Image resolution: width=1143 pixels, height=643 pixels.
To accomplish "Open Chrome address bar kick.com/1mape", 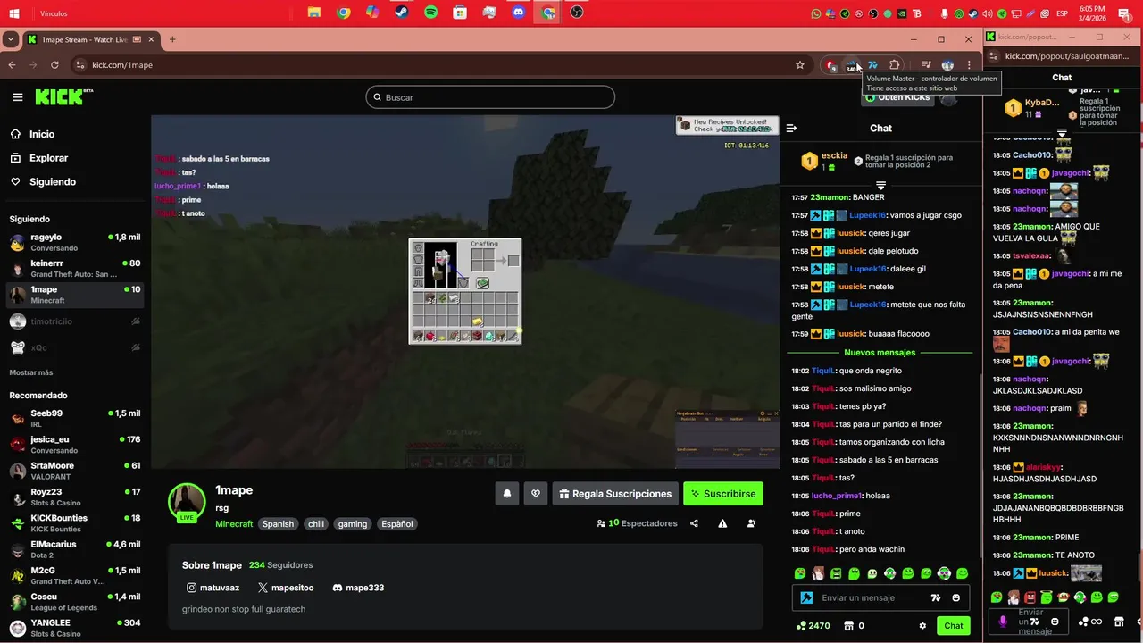I will [x=438, y=65].
